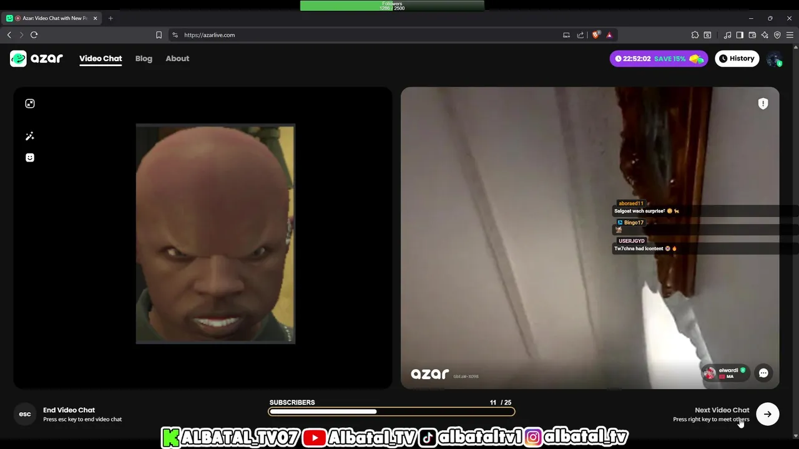Open the browser hamburger menu
The width and height of the screenshot is (799, 449).
(790, 35)
